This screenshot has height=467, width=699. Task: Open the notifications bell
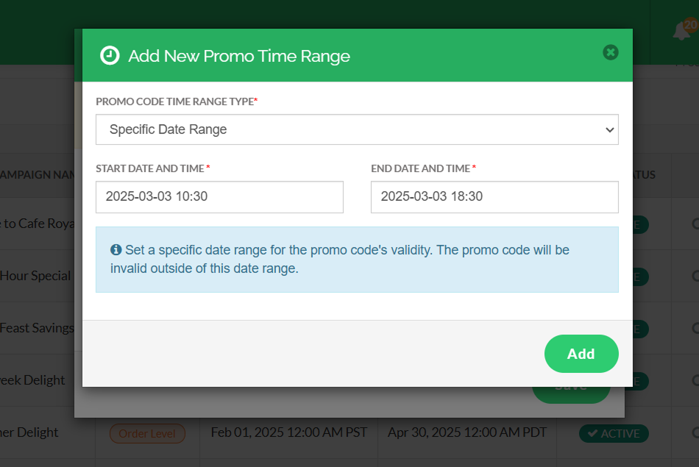(x=681, y=32)
